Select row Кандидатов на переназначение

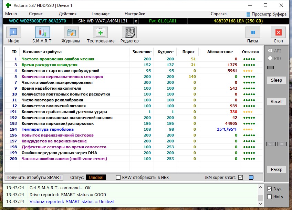tap(134, 141)
